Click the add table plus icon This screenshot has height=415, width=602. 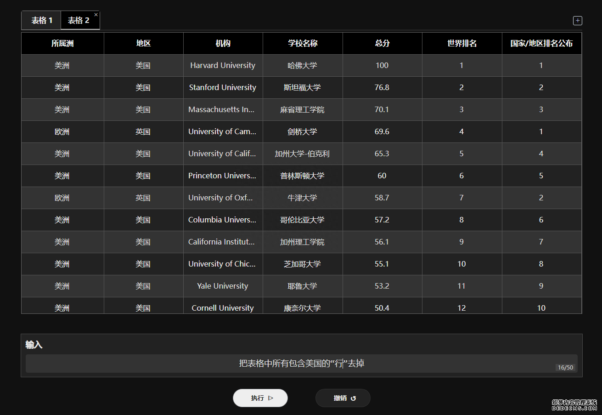tap(578, 21)
